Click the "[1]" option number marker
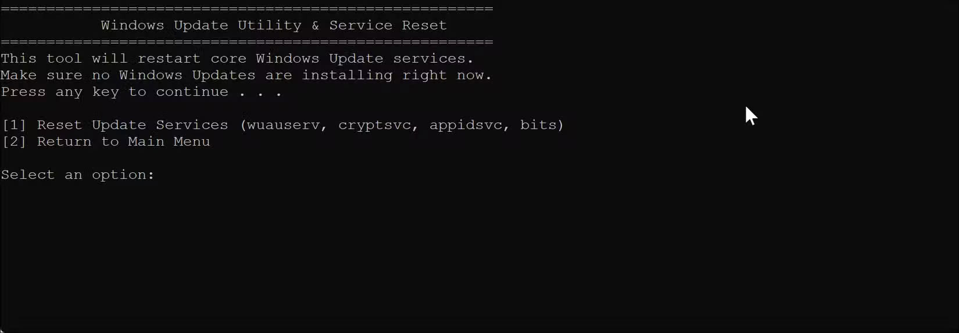Screen dimensions: 959x333 tap(14, 125)
